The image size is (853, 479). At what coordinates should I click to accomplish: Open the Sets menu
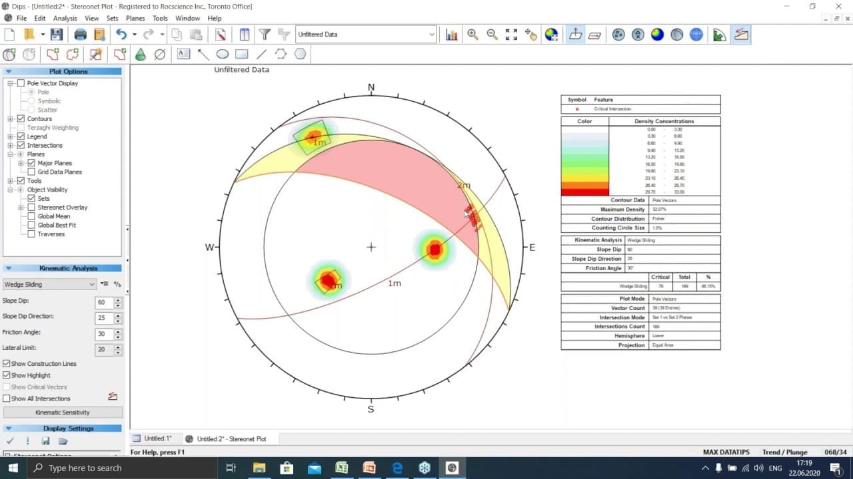pos(112,18)
